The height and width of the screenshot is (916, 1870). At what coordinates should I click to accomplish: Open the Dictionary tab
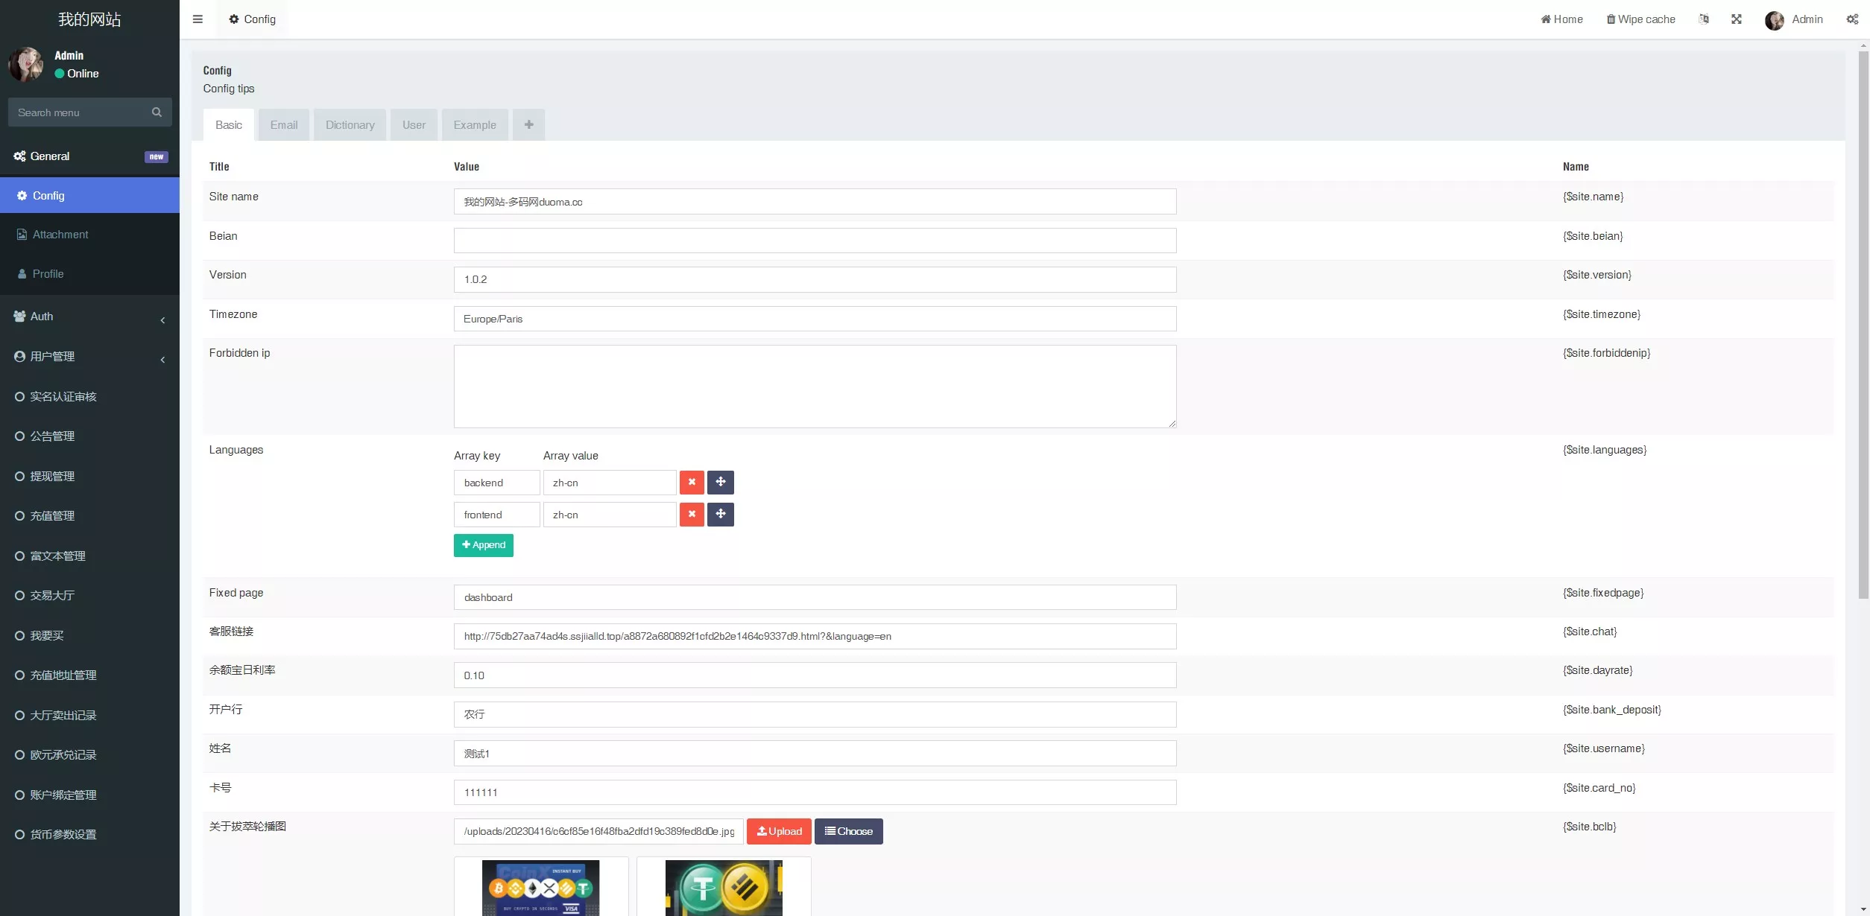click(x=350, y=124)
